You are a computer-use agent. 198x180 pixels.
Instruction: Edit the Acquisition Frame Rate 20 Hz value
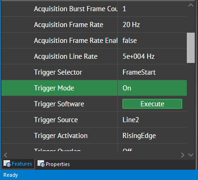[152, 25]
